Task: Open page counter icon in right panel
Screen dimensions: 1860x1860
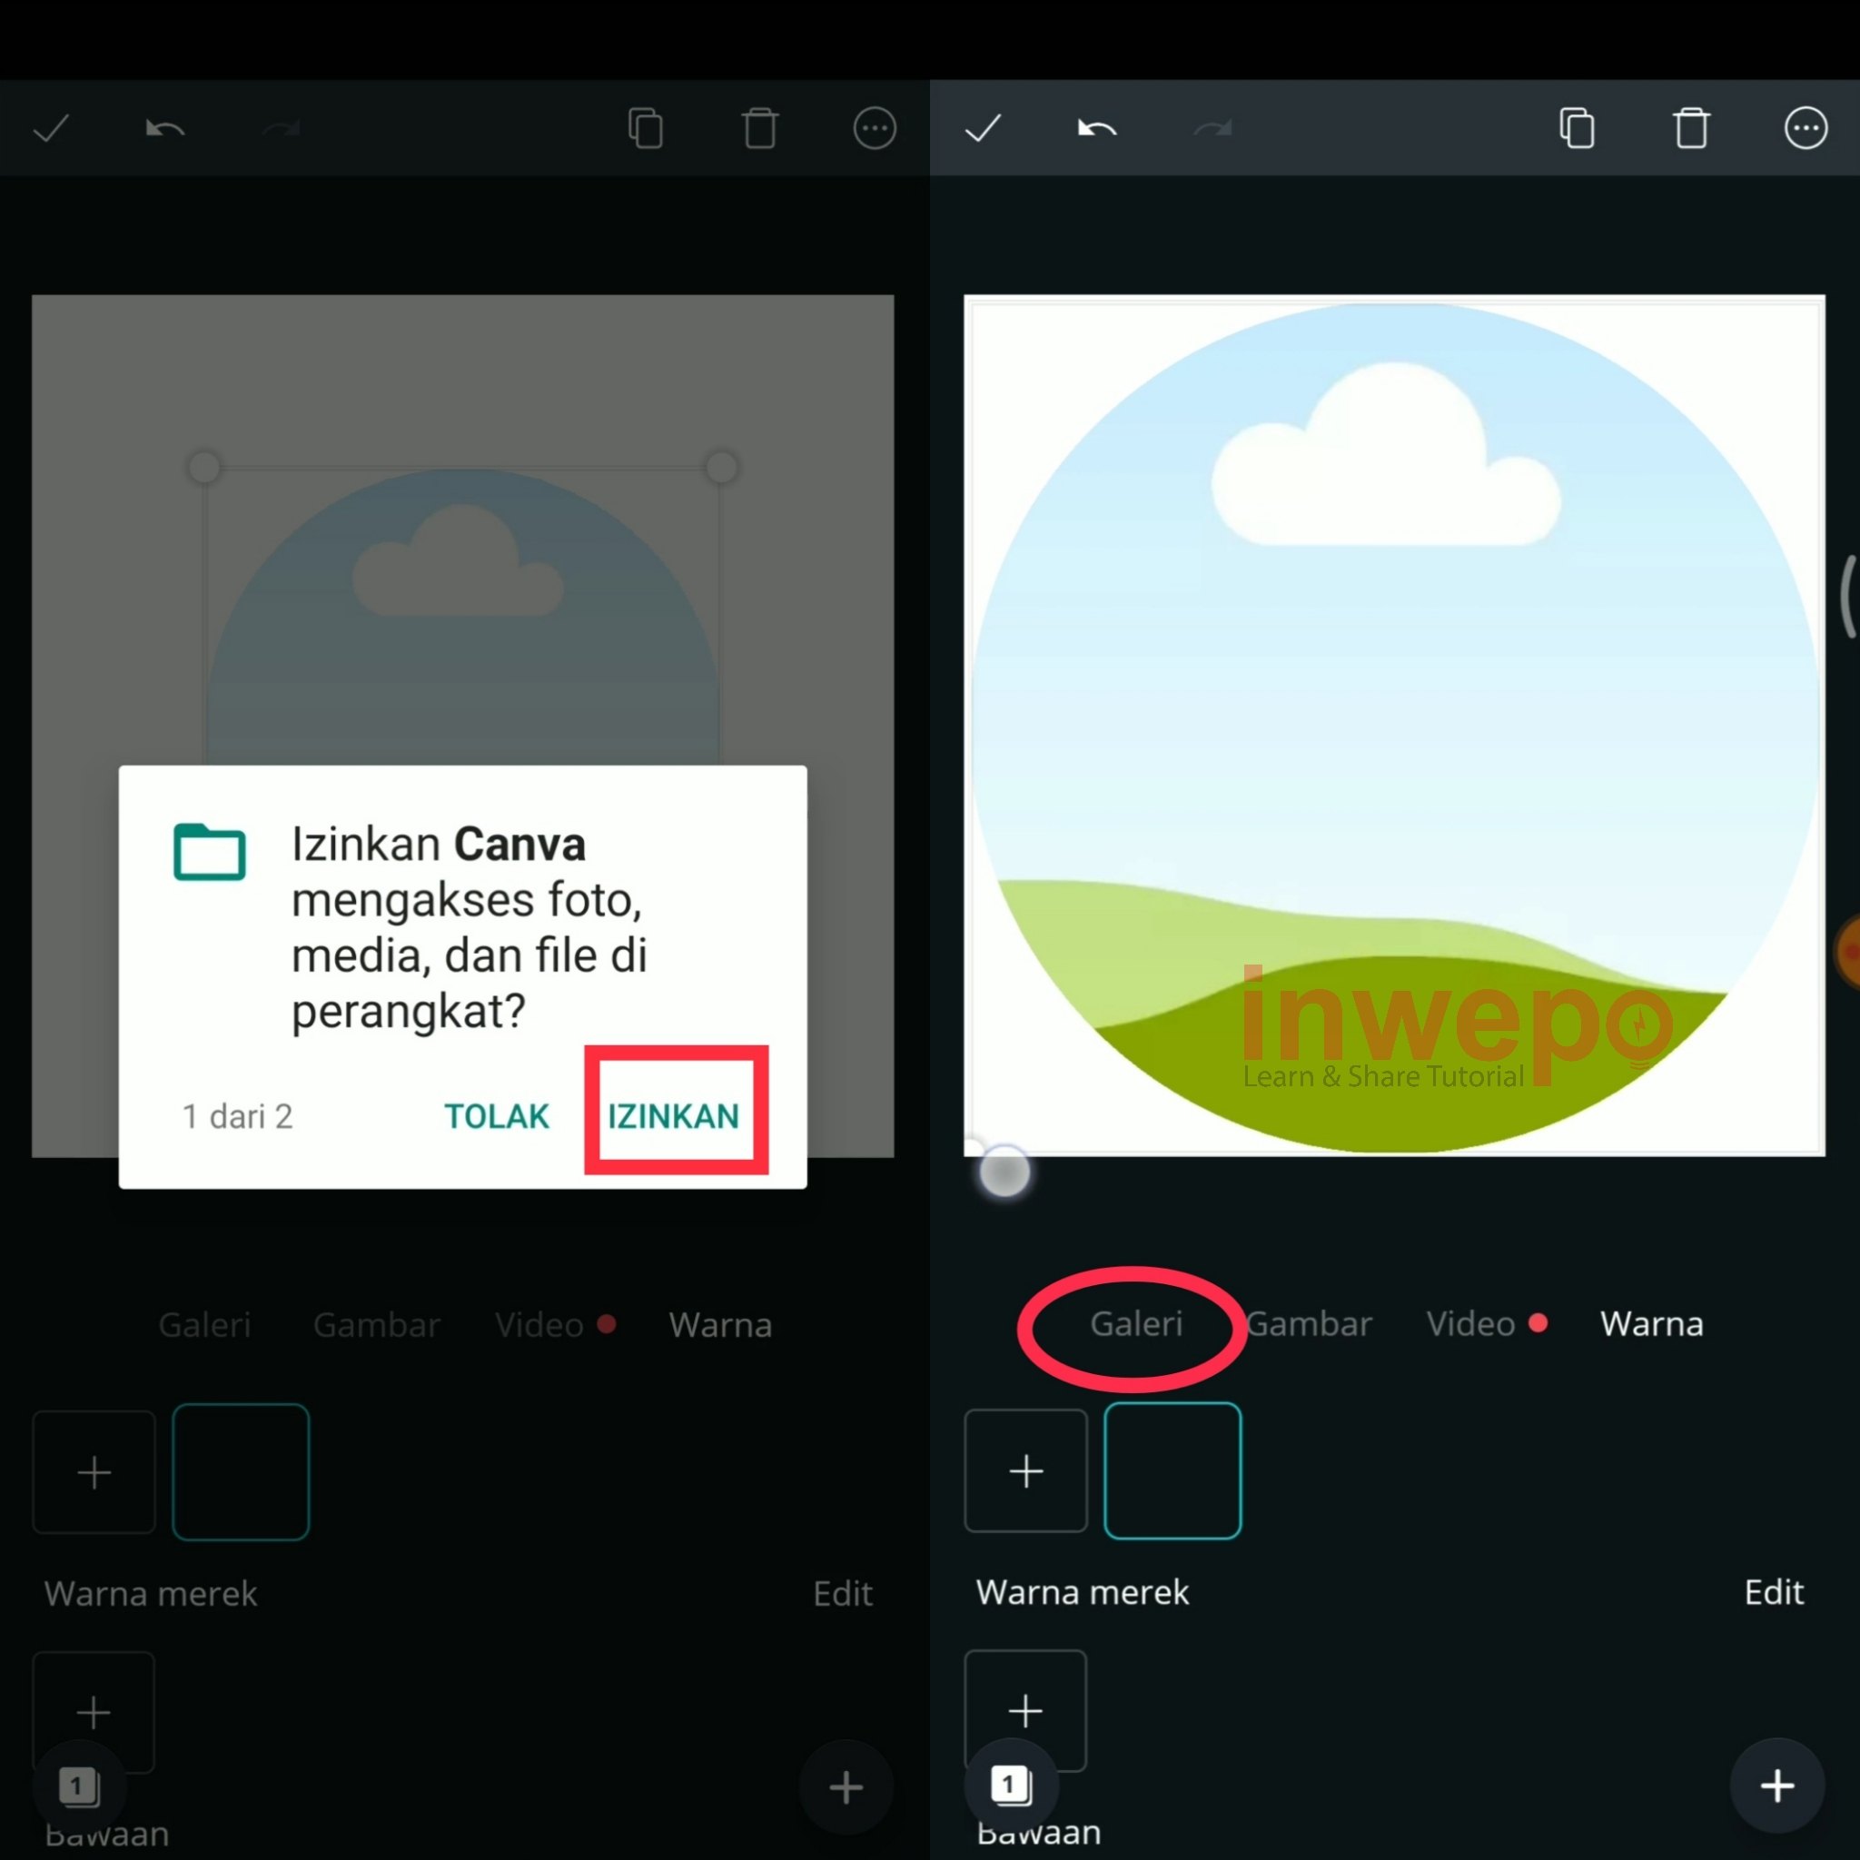Action: (1011, 1786)
